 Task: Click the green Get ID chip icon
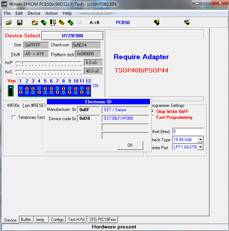pos(71,23)
